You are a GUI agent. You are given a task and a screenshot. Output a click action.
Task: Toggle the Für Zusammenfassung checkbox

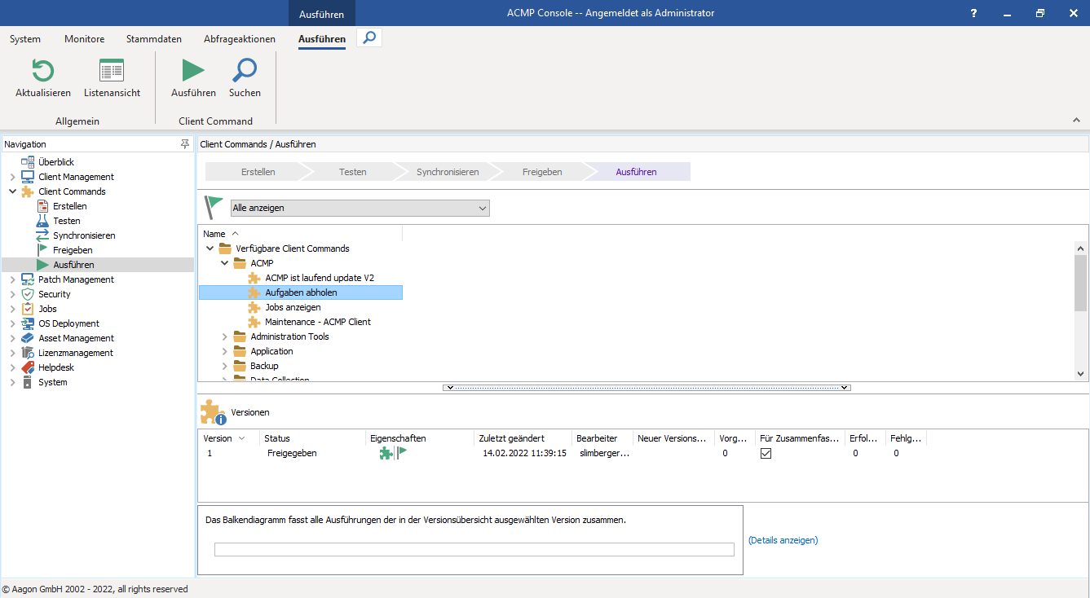click(766, 454)
